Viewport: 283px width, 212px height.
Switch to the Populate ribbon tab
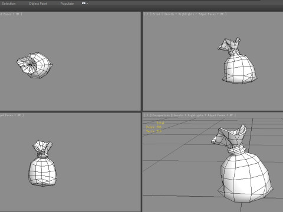67,4
